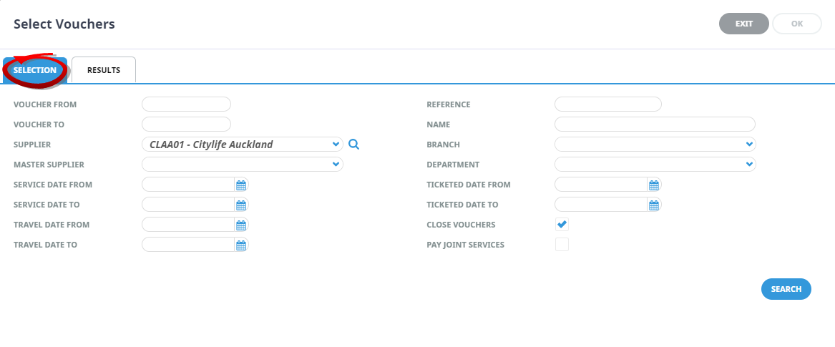Expand the Supplier dropdown
835x347 pixels.
(336, 145)
